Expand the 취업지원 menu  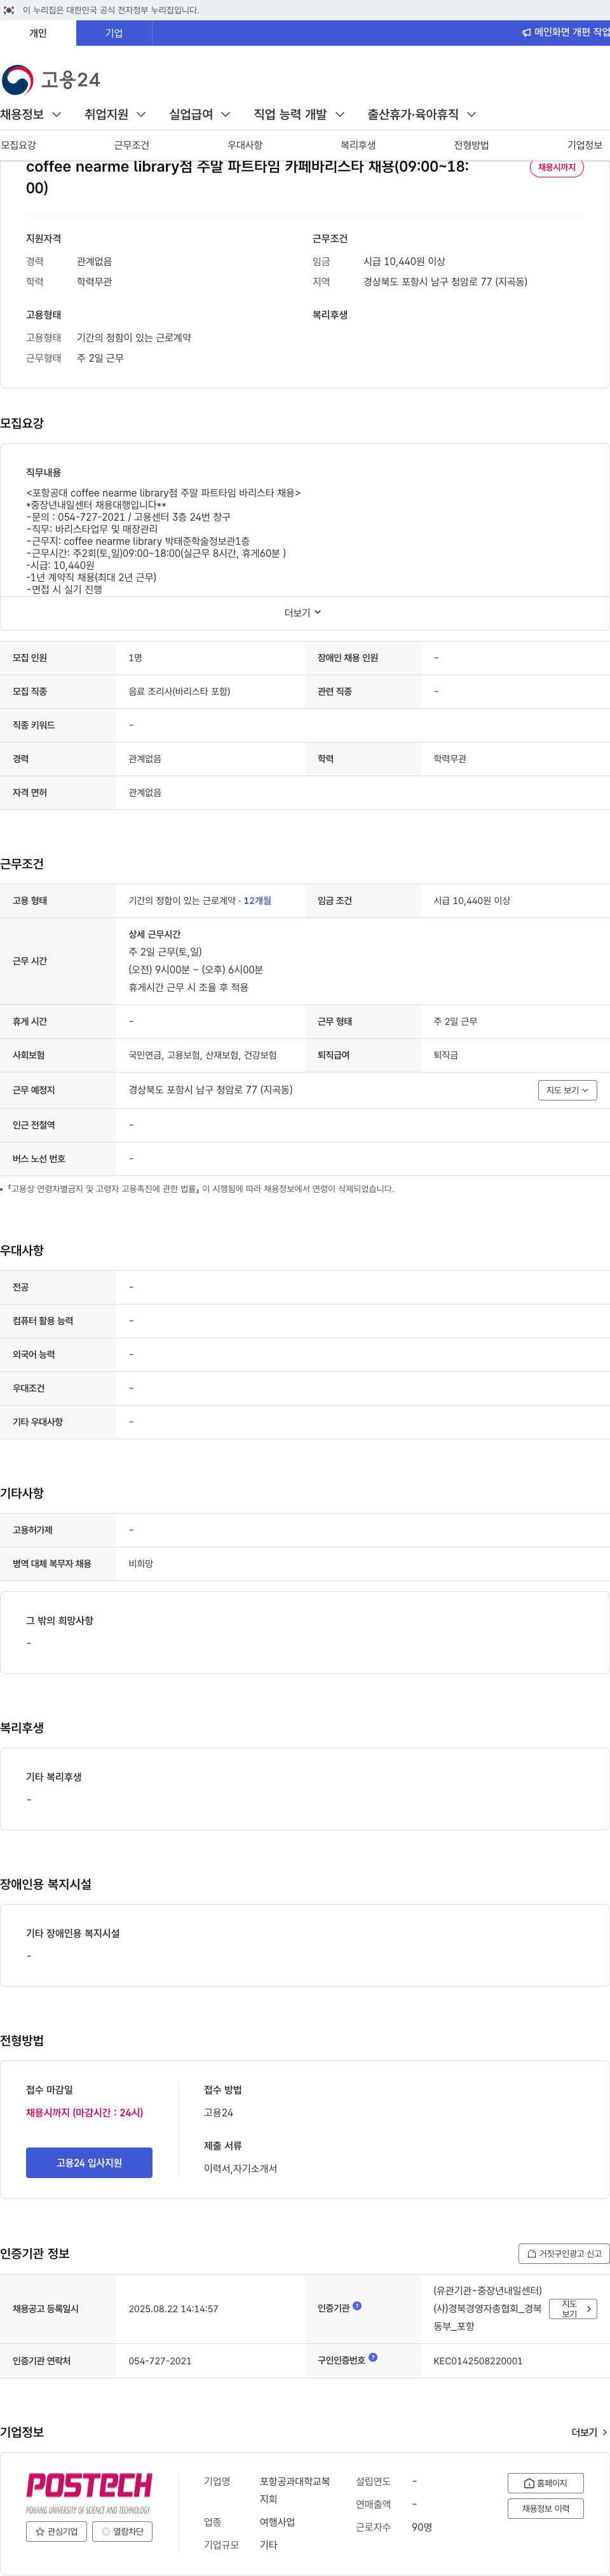point(115,115)
